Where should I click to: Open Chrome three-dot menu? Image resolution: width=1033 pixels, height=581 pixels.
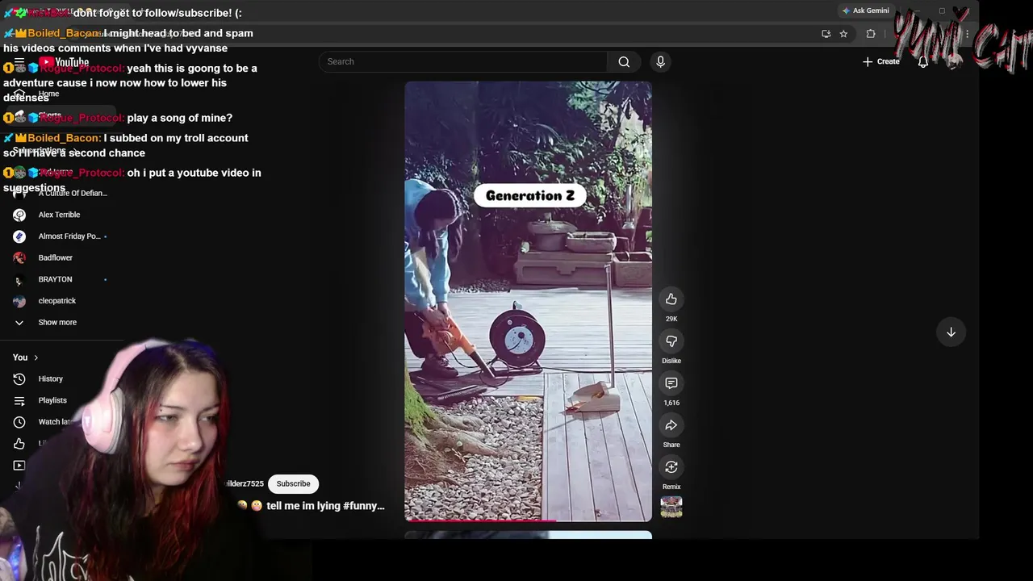click(966, 34)
